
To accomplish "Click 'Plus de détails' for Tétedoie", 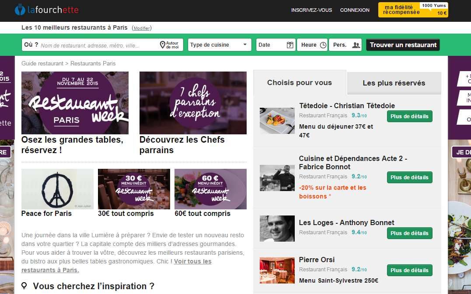I will 410,116.
